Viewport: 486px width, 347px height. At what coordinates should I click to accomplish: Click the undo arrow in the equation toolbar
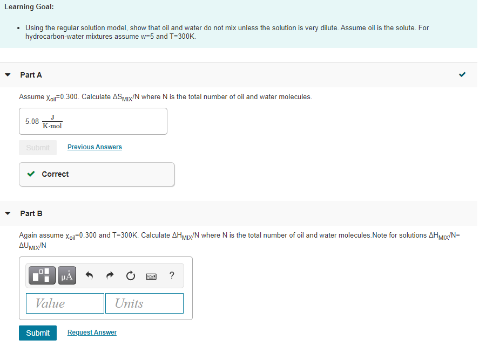click(x=90, y=275)
